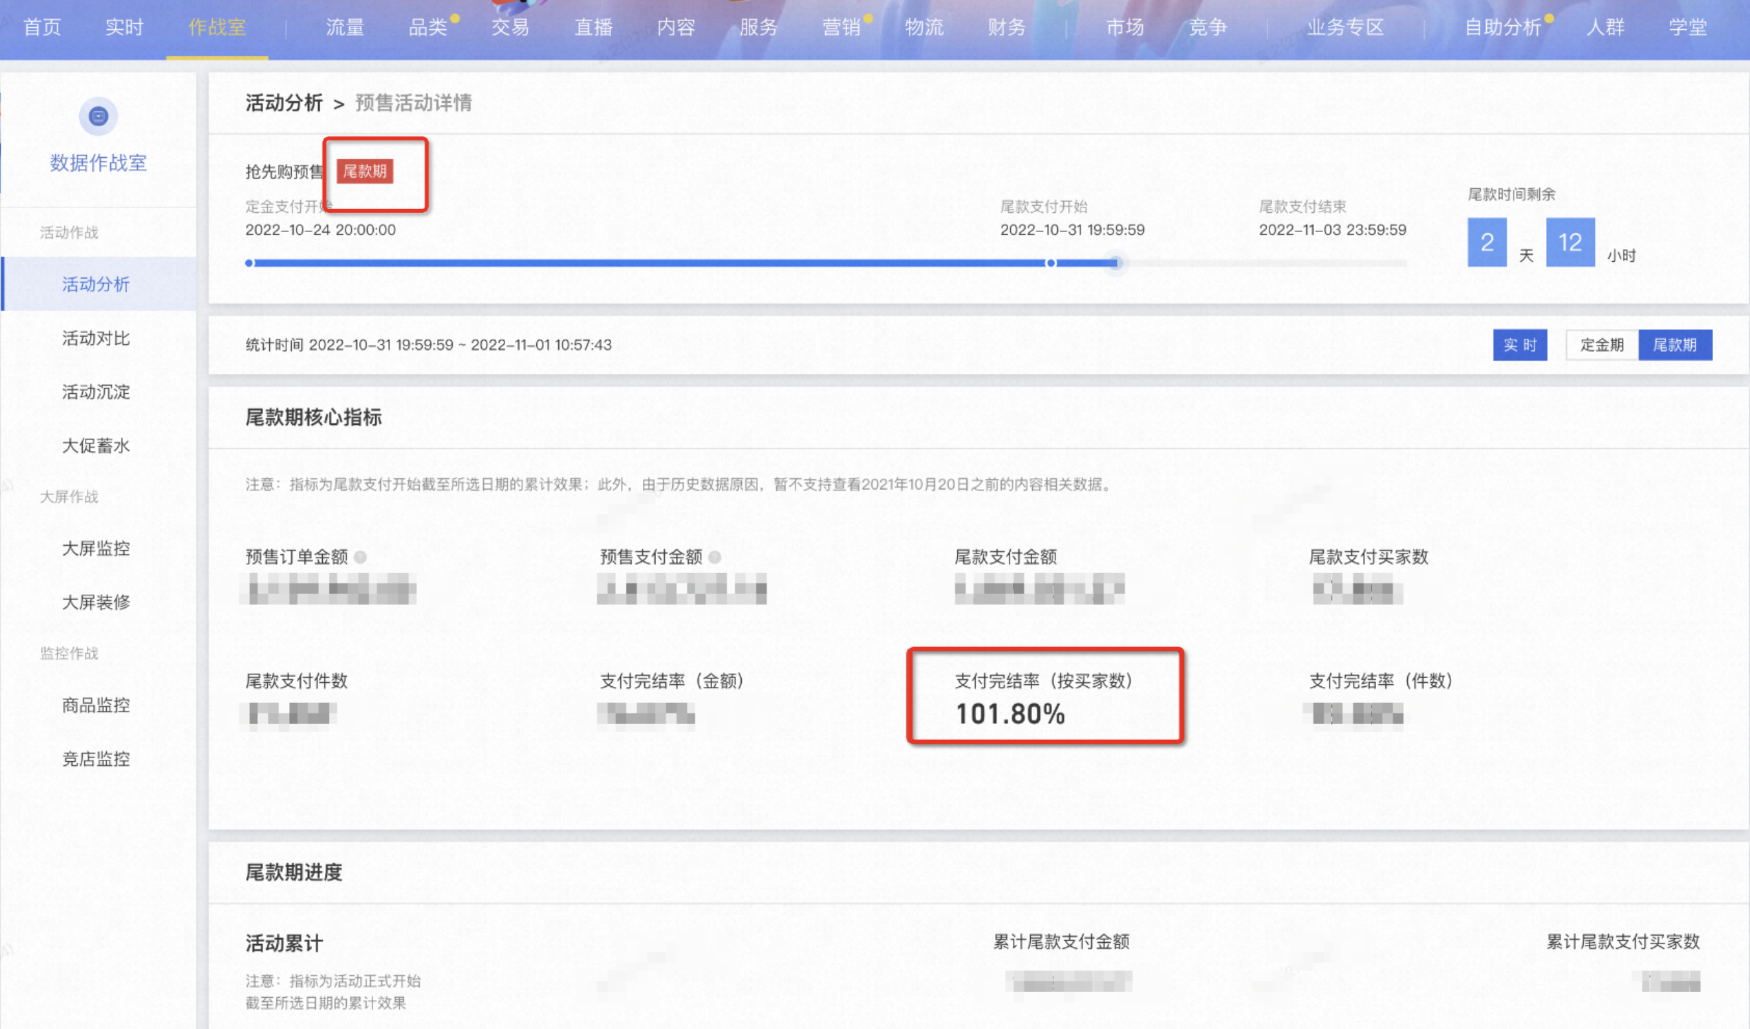The height and width of the screenshot is (1029, 1750).
Task: Switch to the 市场 navigation tab
Action: point(1124,27)
